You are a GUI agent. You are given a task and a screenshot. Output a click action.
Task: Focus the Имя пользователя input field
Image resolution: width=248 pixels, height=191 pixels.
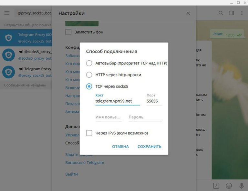pyautogui.click(x=108, y=117)
